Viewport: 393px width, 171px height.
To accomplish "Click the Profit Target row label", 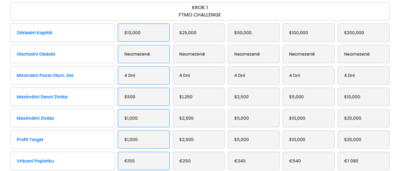I will (x=62, y=140).
